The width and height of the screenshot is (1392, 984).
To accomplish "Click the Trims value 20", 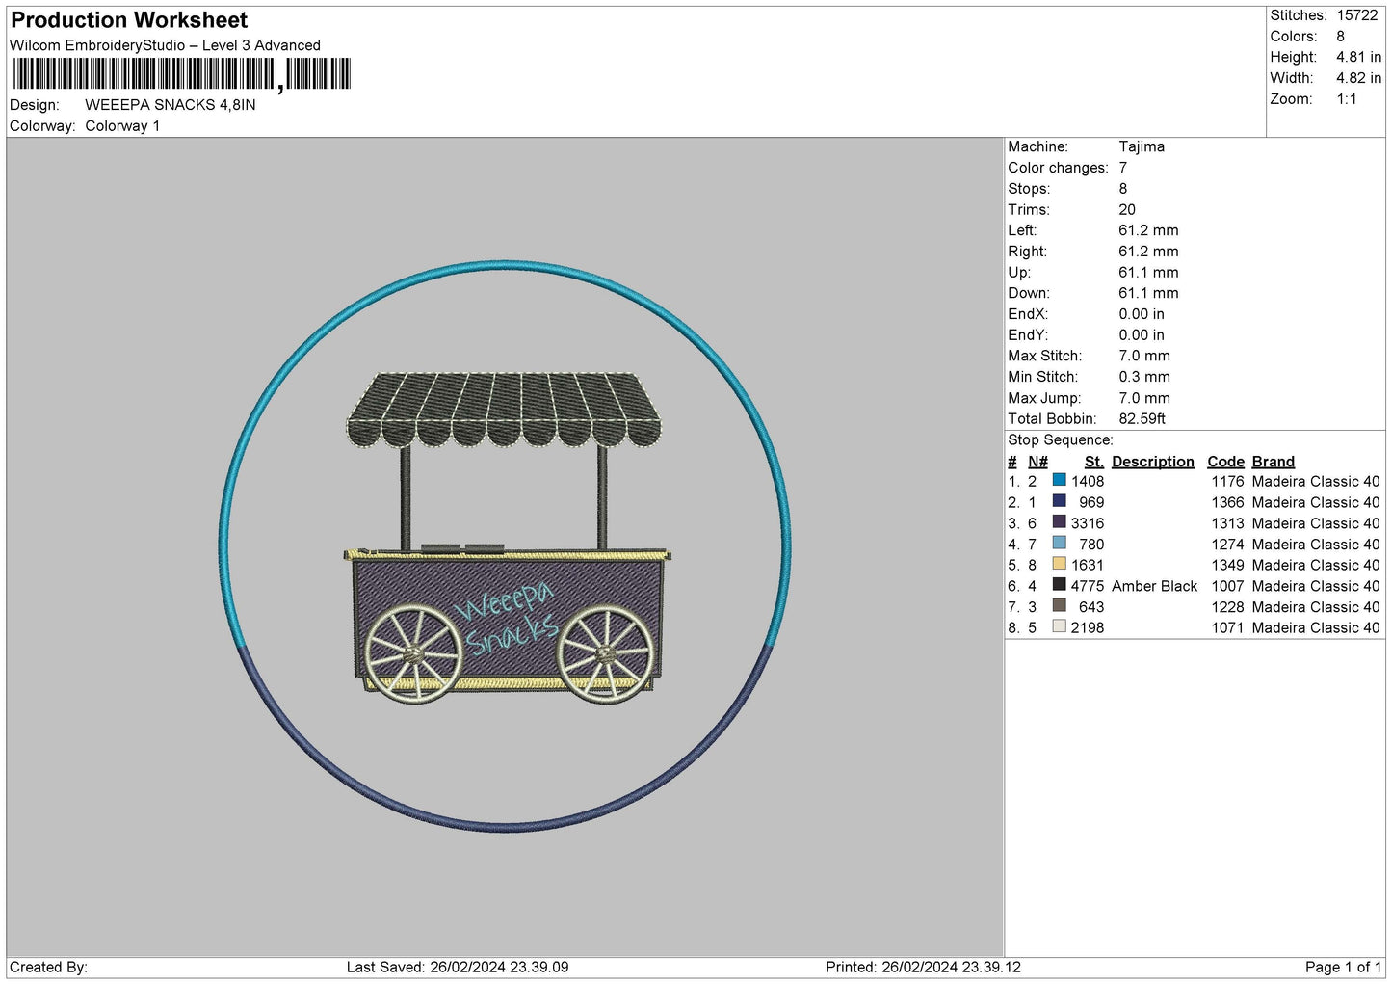I will tap(1127, 209).
